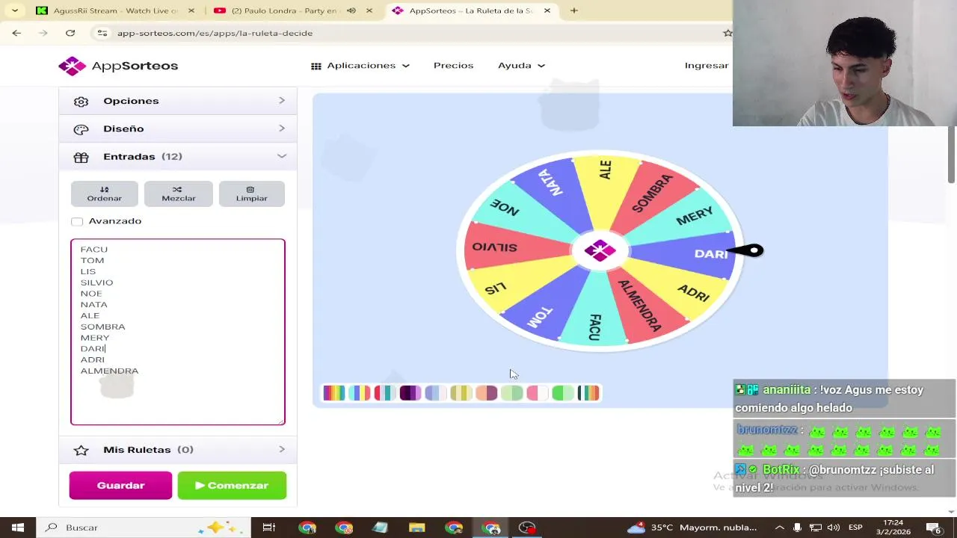This screenshot has width=957, height=538.
Task: Click the Entradas gift icon
Action: 81,157
